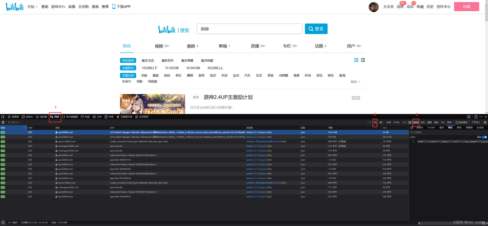This screenshot has height=226, width=488.
Task: Open the 消息头 headers tab in details
Action: click(420, 127)
